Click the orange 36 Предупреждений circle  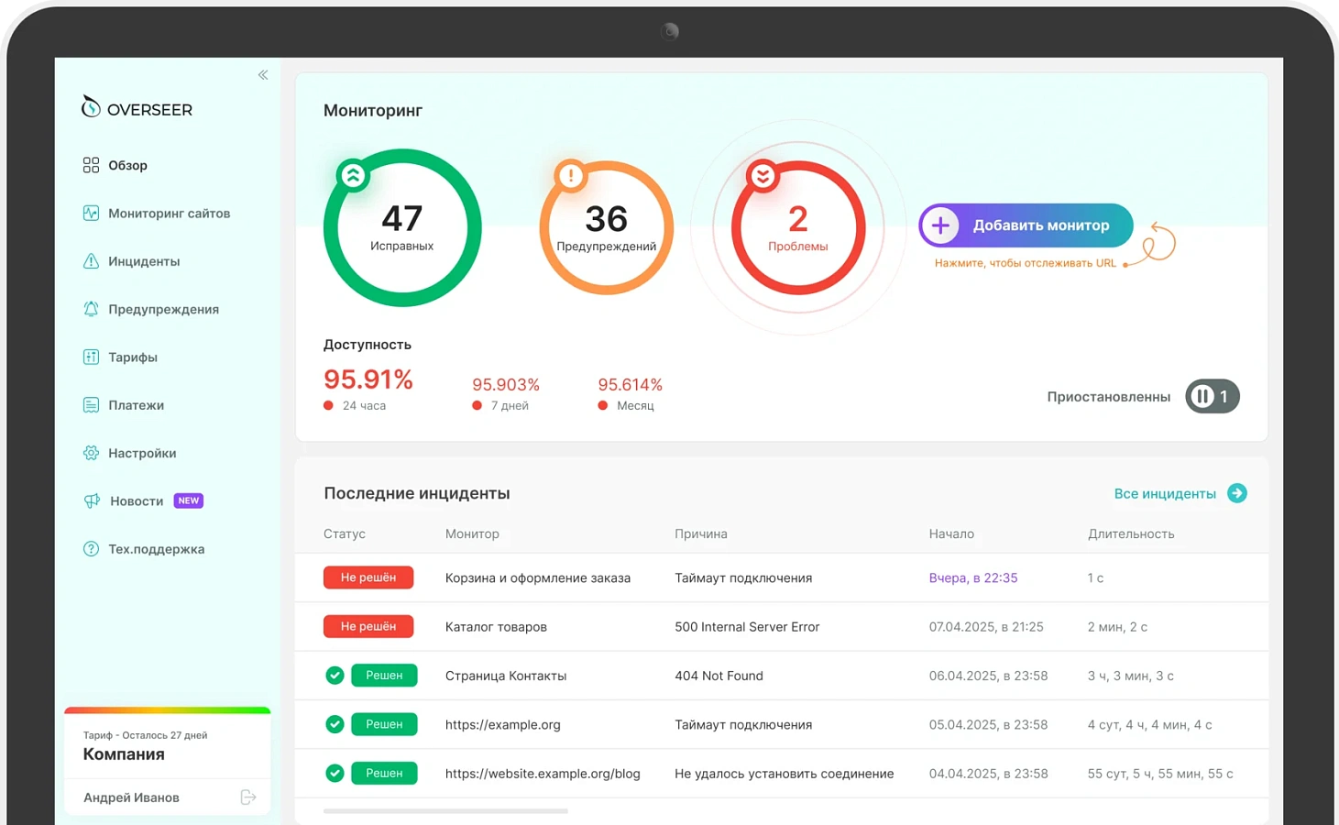[606, 227]
